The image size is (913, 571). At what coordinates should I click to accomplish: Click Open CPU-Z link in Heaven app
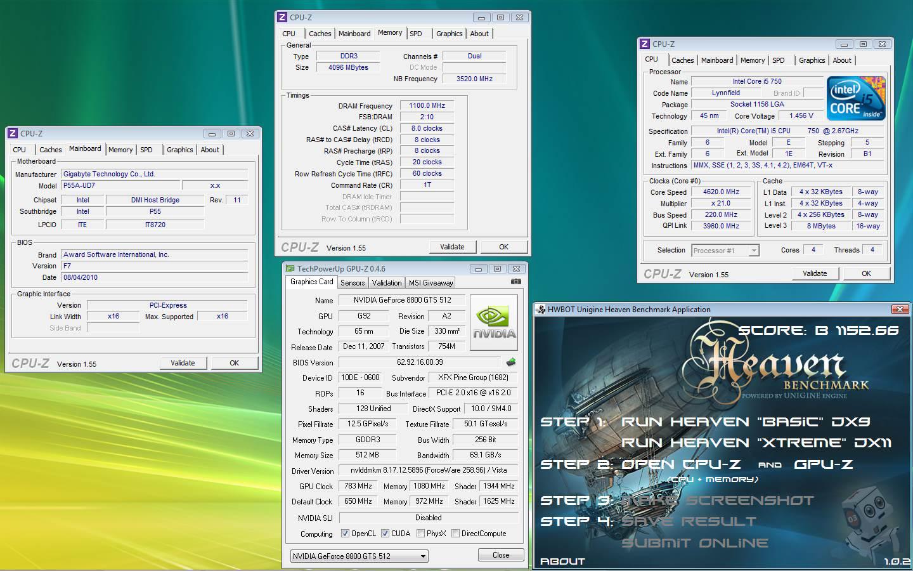pos(682,464)
